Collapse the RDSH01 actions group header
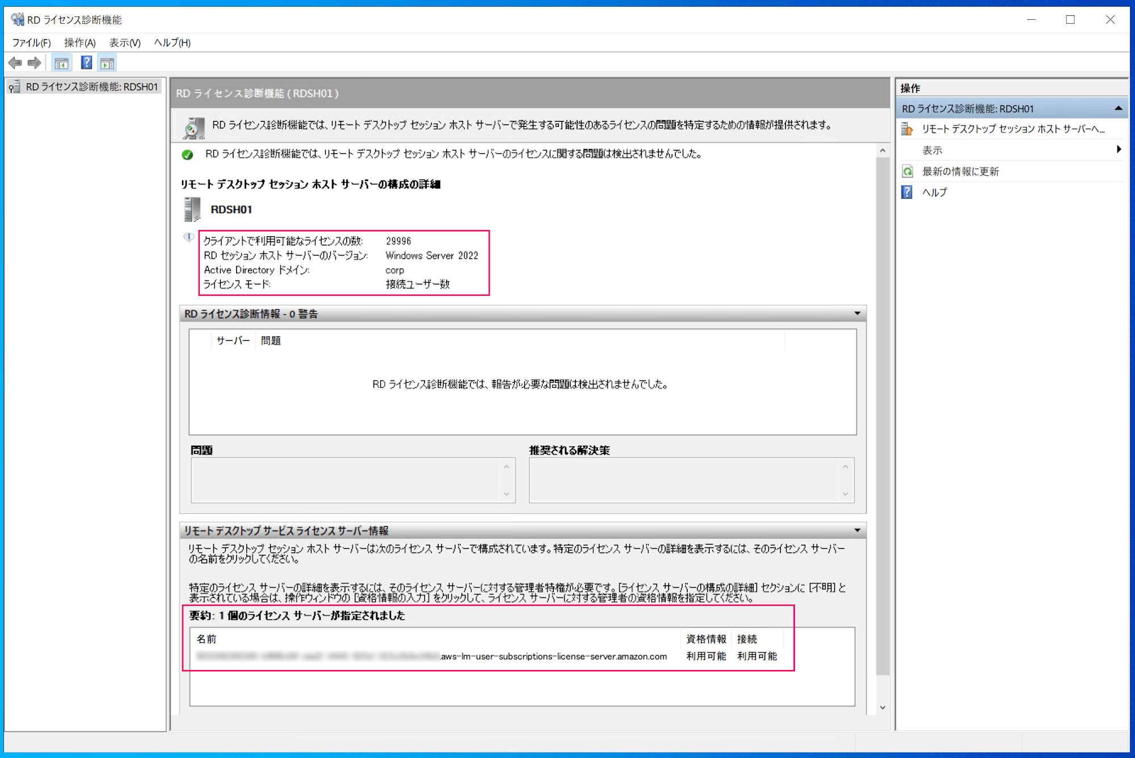The width and height of the screenshot is (1135, 758). point(1119,108)
